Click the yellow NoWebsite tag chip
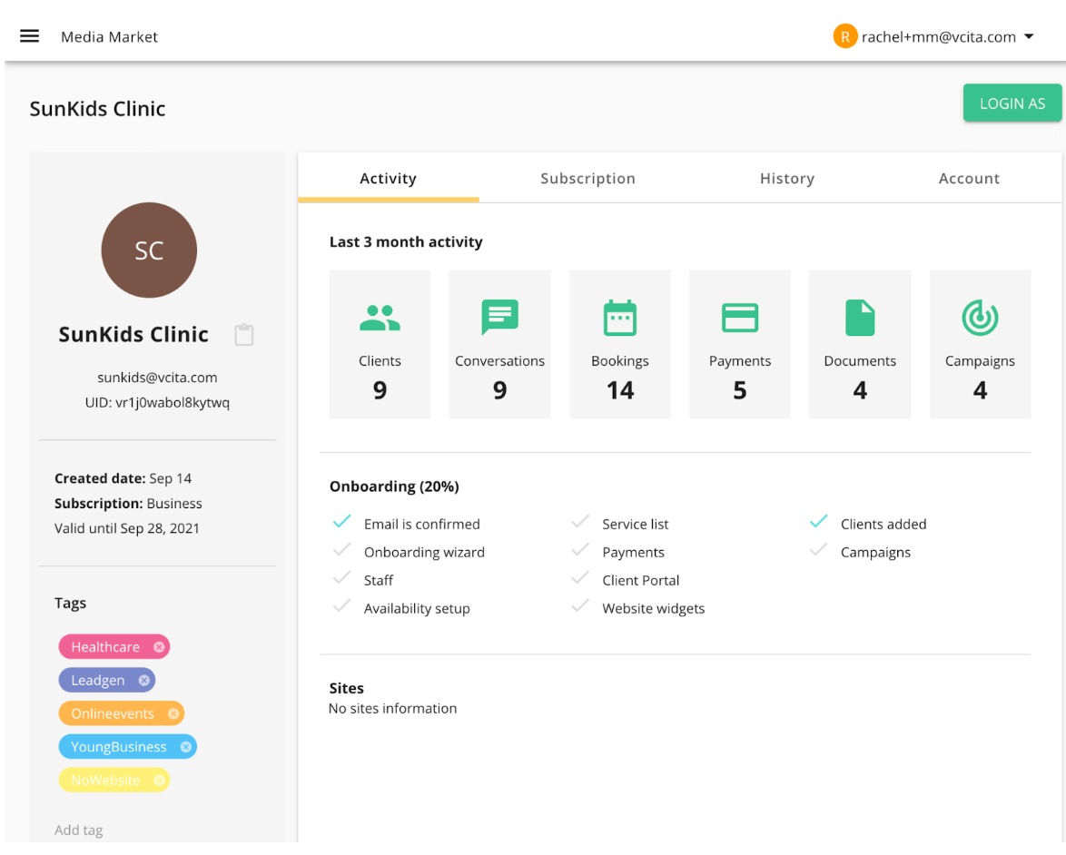The width and height of the screenshot is (1066, 855). 106,781
